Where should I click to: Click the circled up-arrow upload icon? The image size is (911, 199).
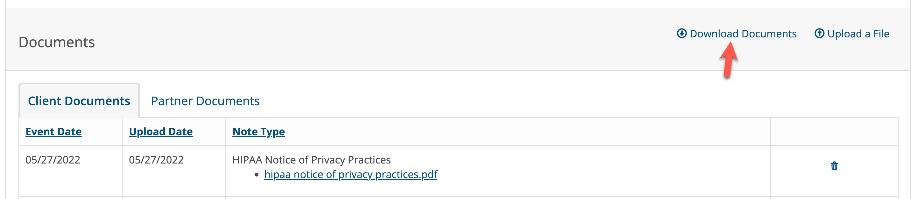pos(819,34)
